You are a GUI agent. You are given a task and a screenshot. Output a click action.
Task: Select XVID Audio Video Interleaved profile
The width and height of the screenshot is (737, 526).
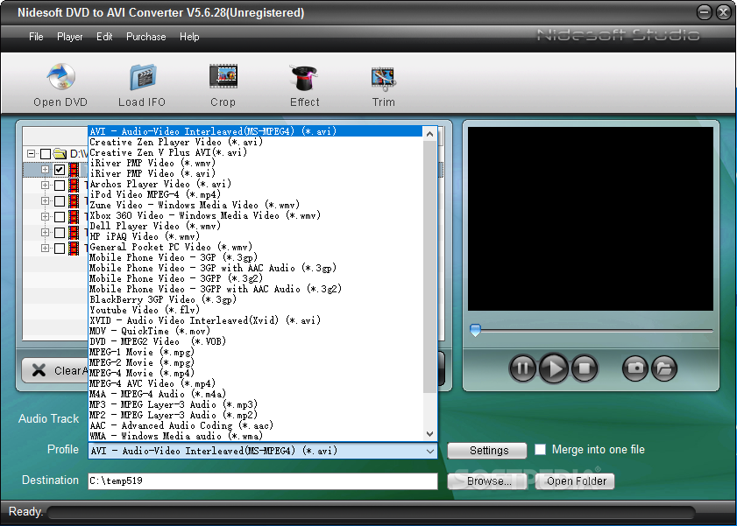coord(256,320)
